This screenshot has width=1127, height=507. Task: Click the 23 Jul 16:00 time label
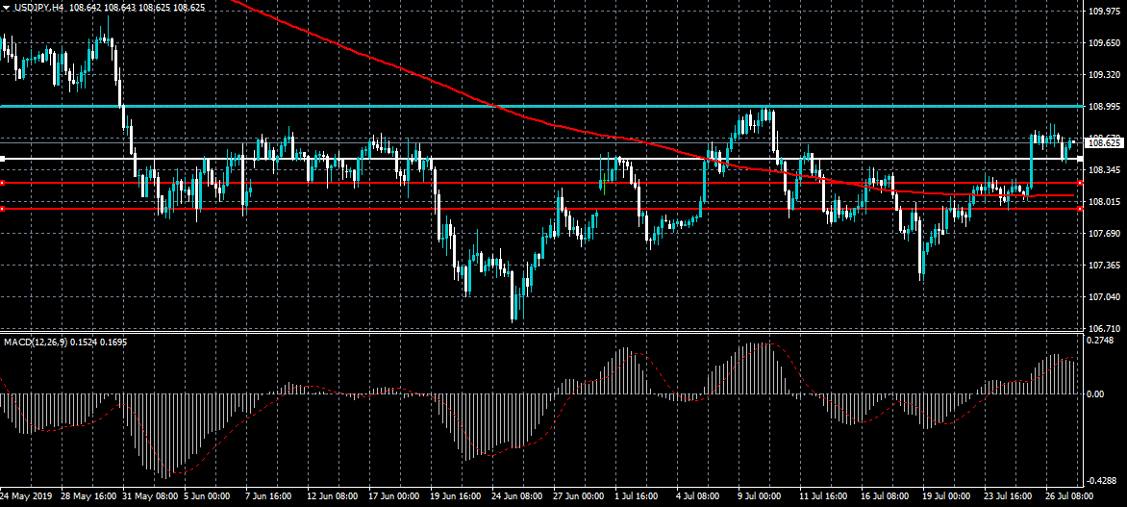(x=1009, y=497)
